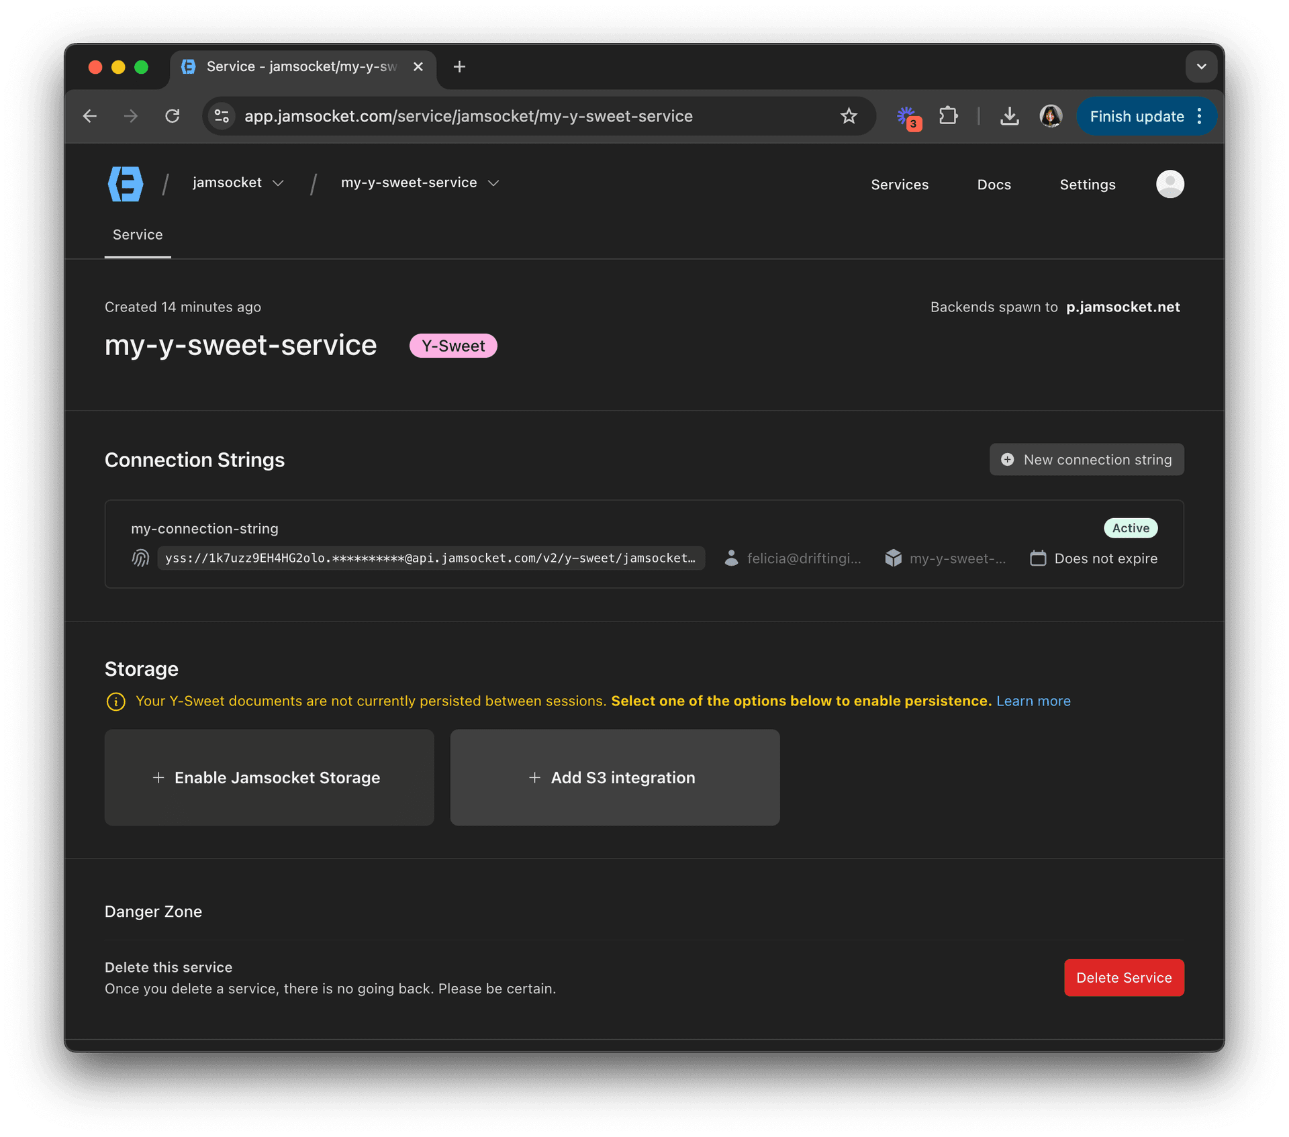Viewport: 1289px width, 1137px height.
Task: Expand the my-y-sweet-service dropdown
Action: pos(493,183)
